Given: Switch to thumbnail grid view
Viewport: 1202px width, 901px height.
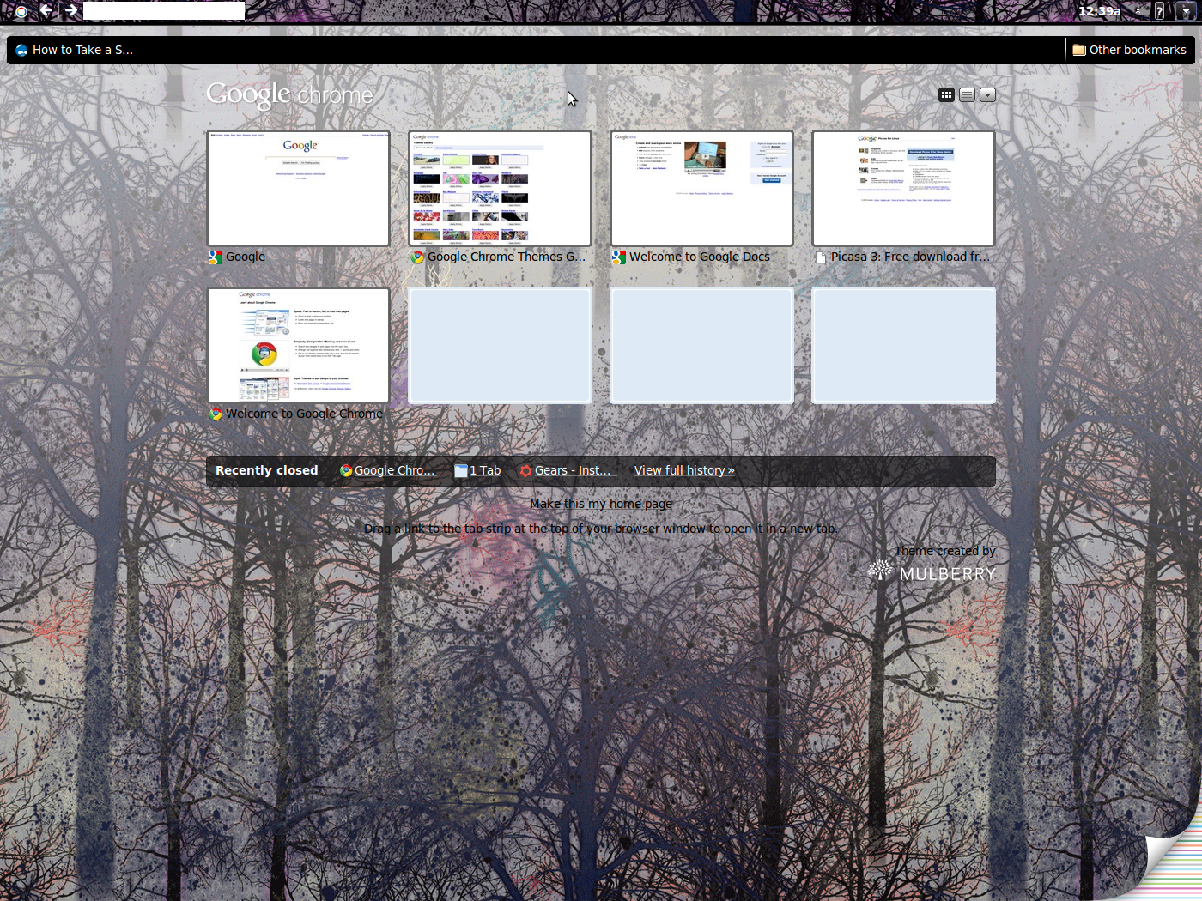Looking at the screenshot, I should tap(946, 94).
